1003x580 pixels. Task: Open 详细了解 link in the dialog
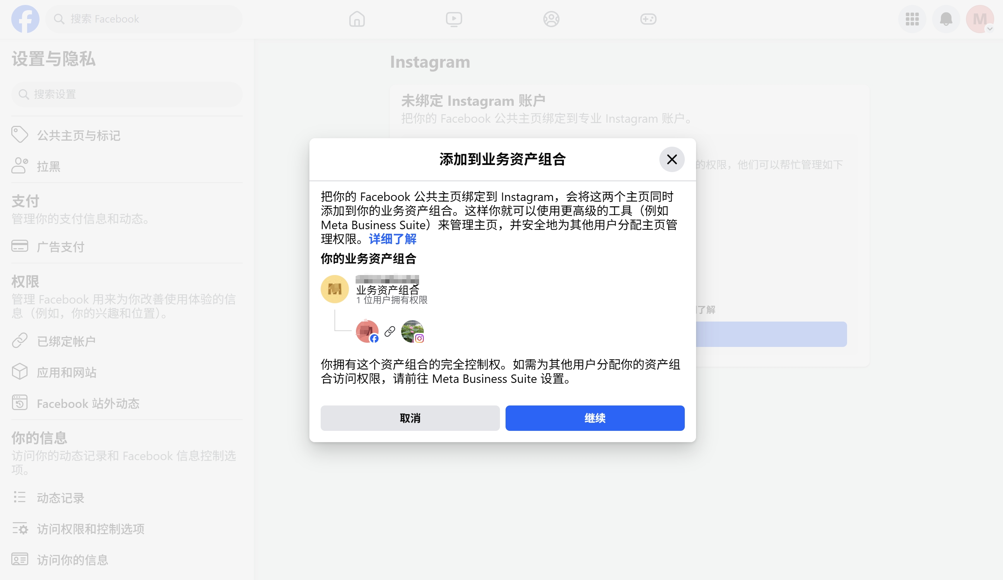click(x=392, y=239)
